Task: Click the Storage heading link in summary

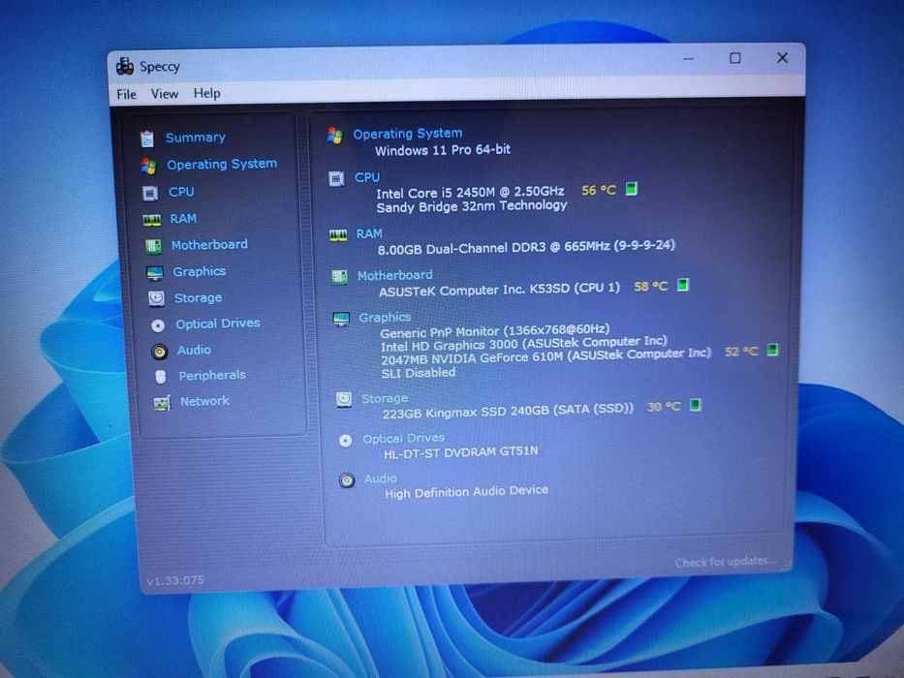Action: pos(385,398)
